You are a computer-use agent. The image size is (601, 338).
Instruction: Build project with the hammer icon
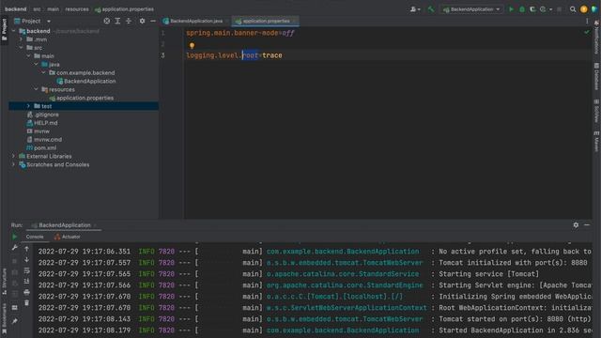click(x=431, y=9)
